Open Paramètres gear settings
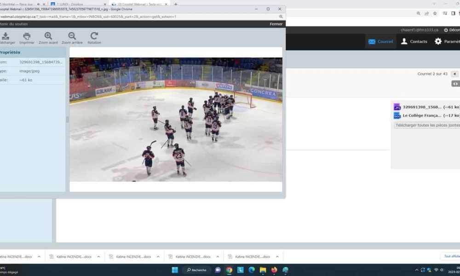The height and width of the screenshot is (276, 460). click(x=446, y=41)
